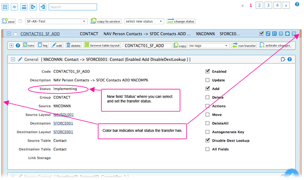
Task: Click the copy button in the transfer toolbar
Action: tap(180, 45)
